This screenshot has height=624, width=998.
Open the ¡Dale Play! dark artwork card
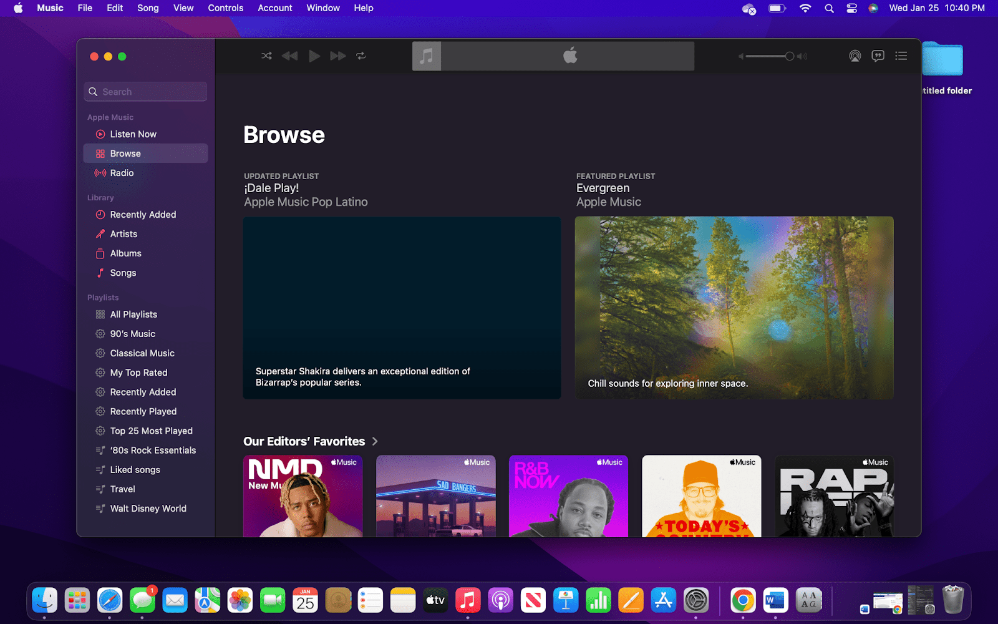(402, 308)
